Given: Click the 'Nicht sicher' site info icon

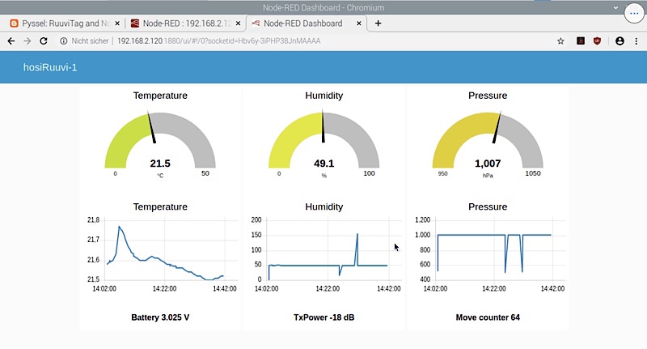Looking at the screenshot, I should 65,40.
